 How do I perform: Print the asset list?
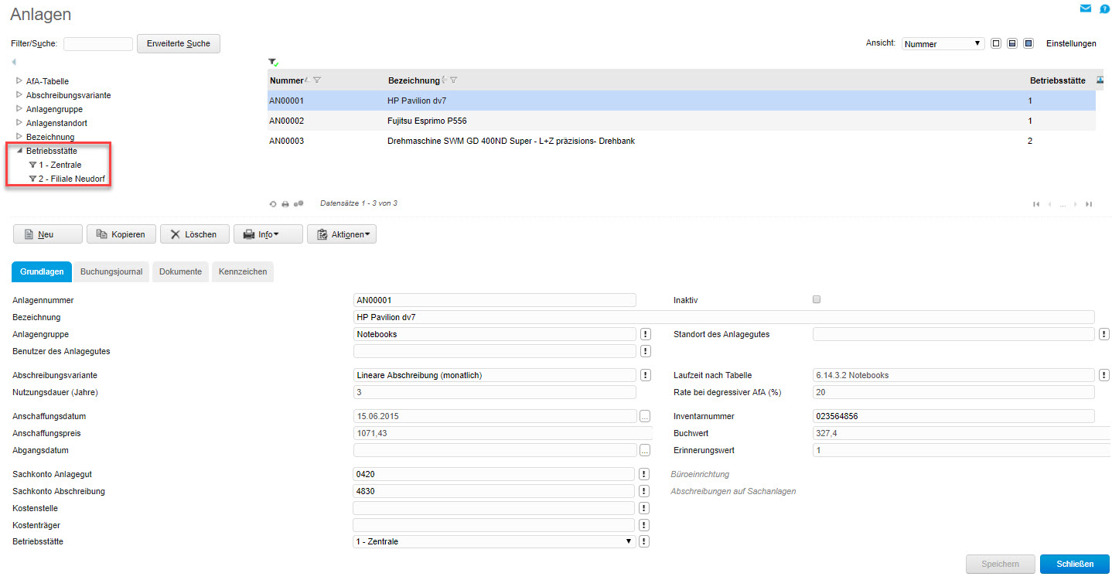[285, 203]
